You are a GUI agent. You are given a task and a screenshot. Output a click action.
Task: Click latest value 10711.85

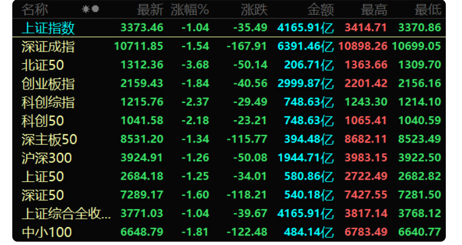(139, 46)
